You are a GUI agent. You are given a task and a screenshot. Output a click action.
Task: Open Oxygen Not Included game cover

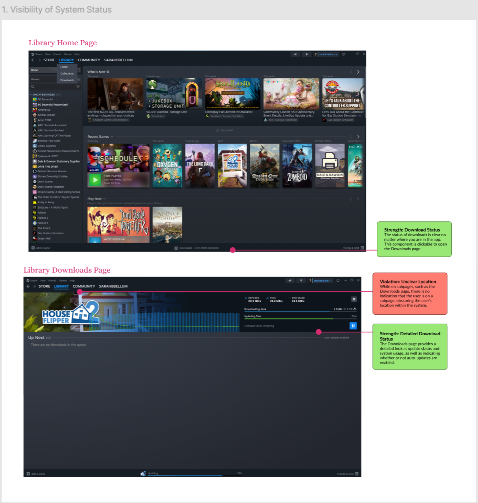click(167, 166)
